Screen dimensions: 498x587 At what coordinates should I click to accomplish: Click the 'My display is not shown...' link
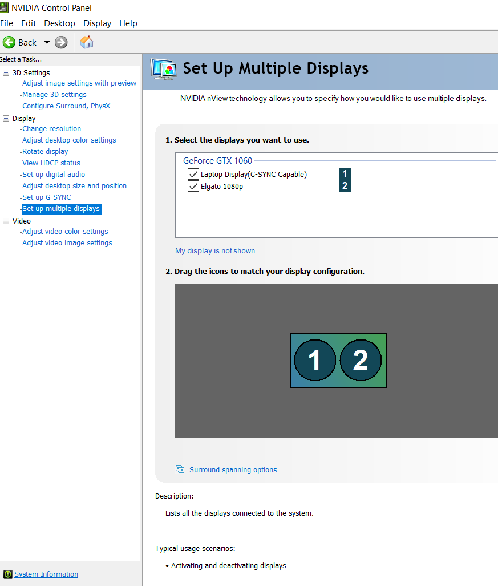tap(217, 250)
